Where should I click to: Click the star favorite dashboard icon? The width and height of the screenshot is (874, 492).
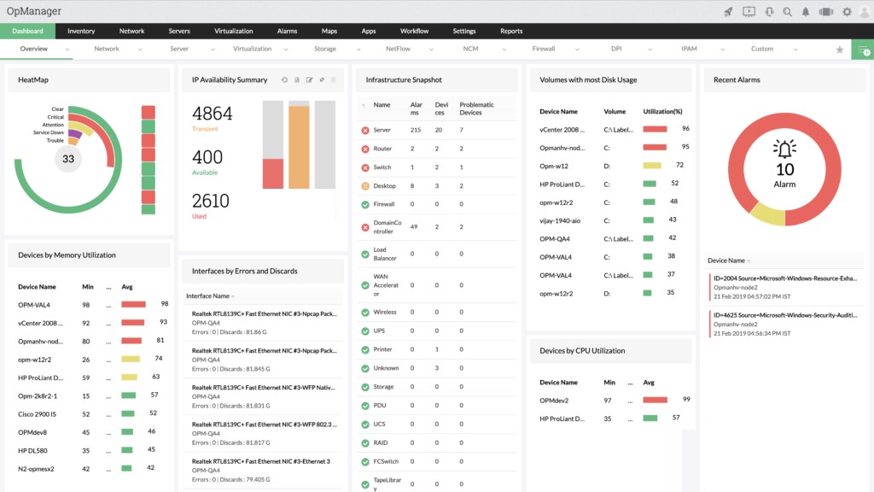(840, 50)
